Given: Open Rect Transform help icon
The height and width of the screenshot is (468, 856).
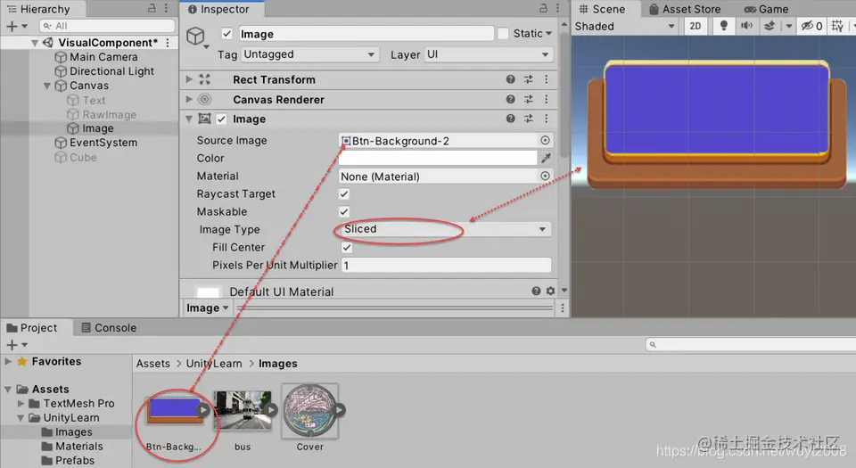Looking at the screenshot, I should 510,79.
